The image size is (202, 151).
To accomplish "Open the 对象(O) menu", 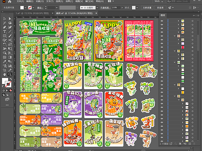I will click(x=40, y=1).
